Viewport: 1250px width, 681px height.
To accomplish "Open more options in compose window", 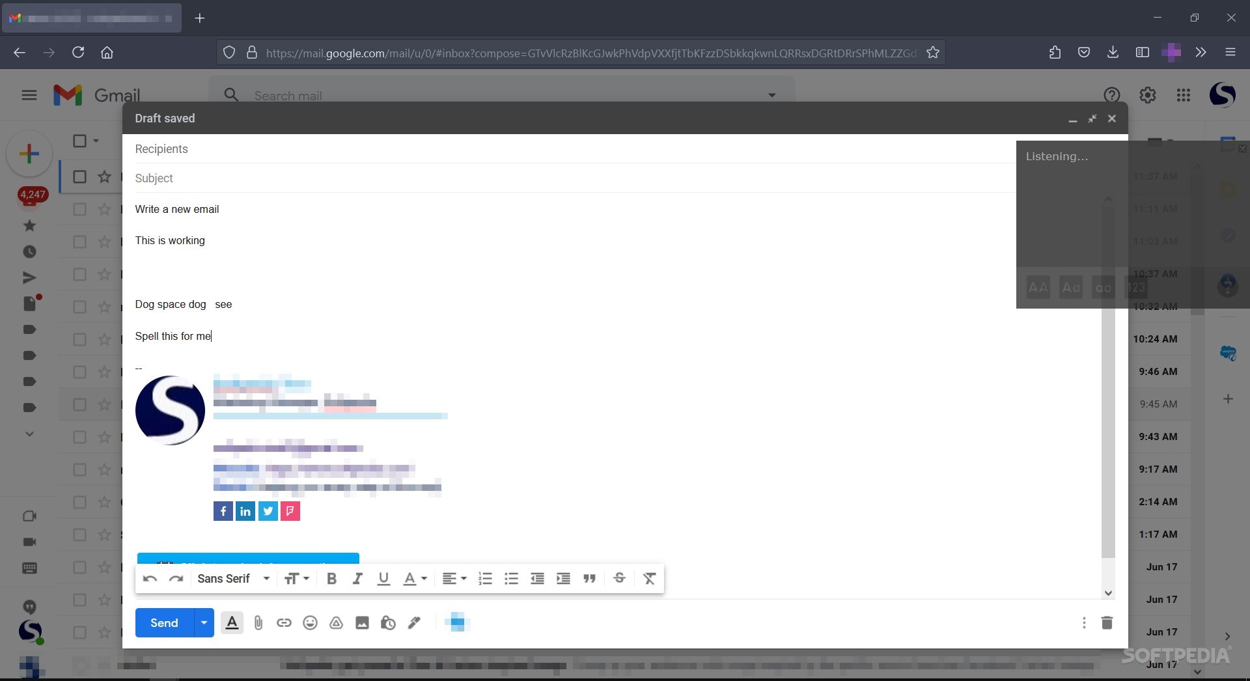I will pyautogui.click(x=1084, y=623).
